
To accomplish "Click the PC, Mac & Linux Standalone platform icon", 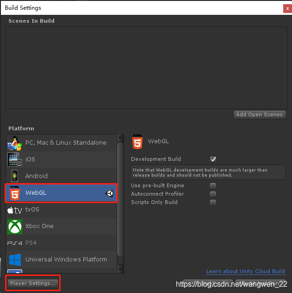I will [x=15, y=143].
